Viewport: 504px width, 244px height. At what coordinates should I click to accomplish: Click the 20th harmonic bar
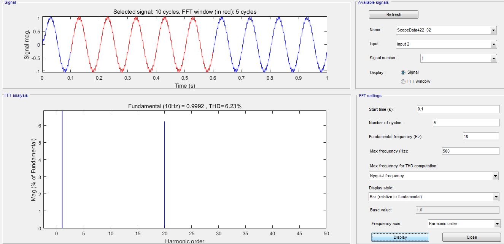(164, 171)
